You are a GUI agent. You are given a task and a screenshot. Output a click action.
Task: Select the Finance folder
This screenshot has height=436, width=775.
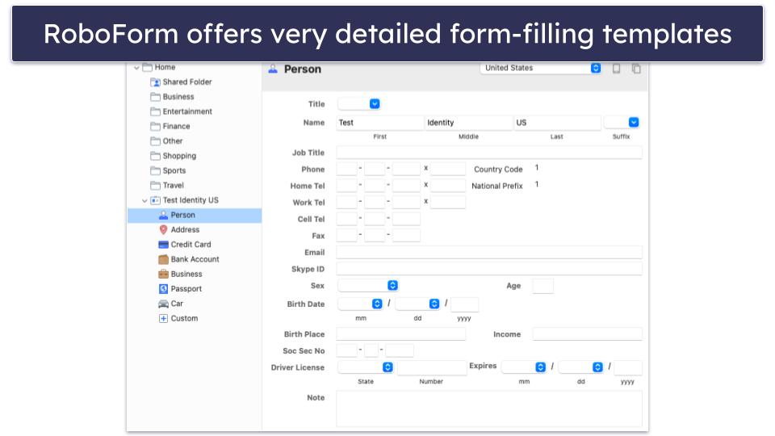pyautogui.click(x=176, y=127)
